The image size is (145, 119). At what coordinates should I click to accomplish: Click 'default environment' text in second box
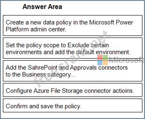(x=103, y=52)
